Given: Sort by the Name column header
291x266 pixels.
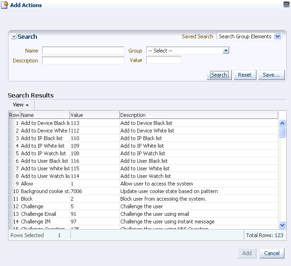Looking at the screenshot, I should pyautogui.click(x=45, y=115).
